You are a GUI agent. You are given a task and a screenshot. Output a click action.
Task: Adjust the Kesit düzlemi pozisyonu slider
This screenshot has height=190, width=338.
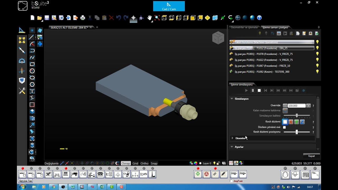pyautogui.click(x=297, y=132)
